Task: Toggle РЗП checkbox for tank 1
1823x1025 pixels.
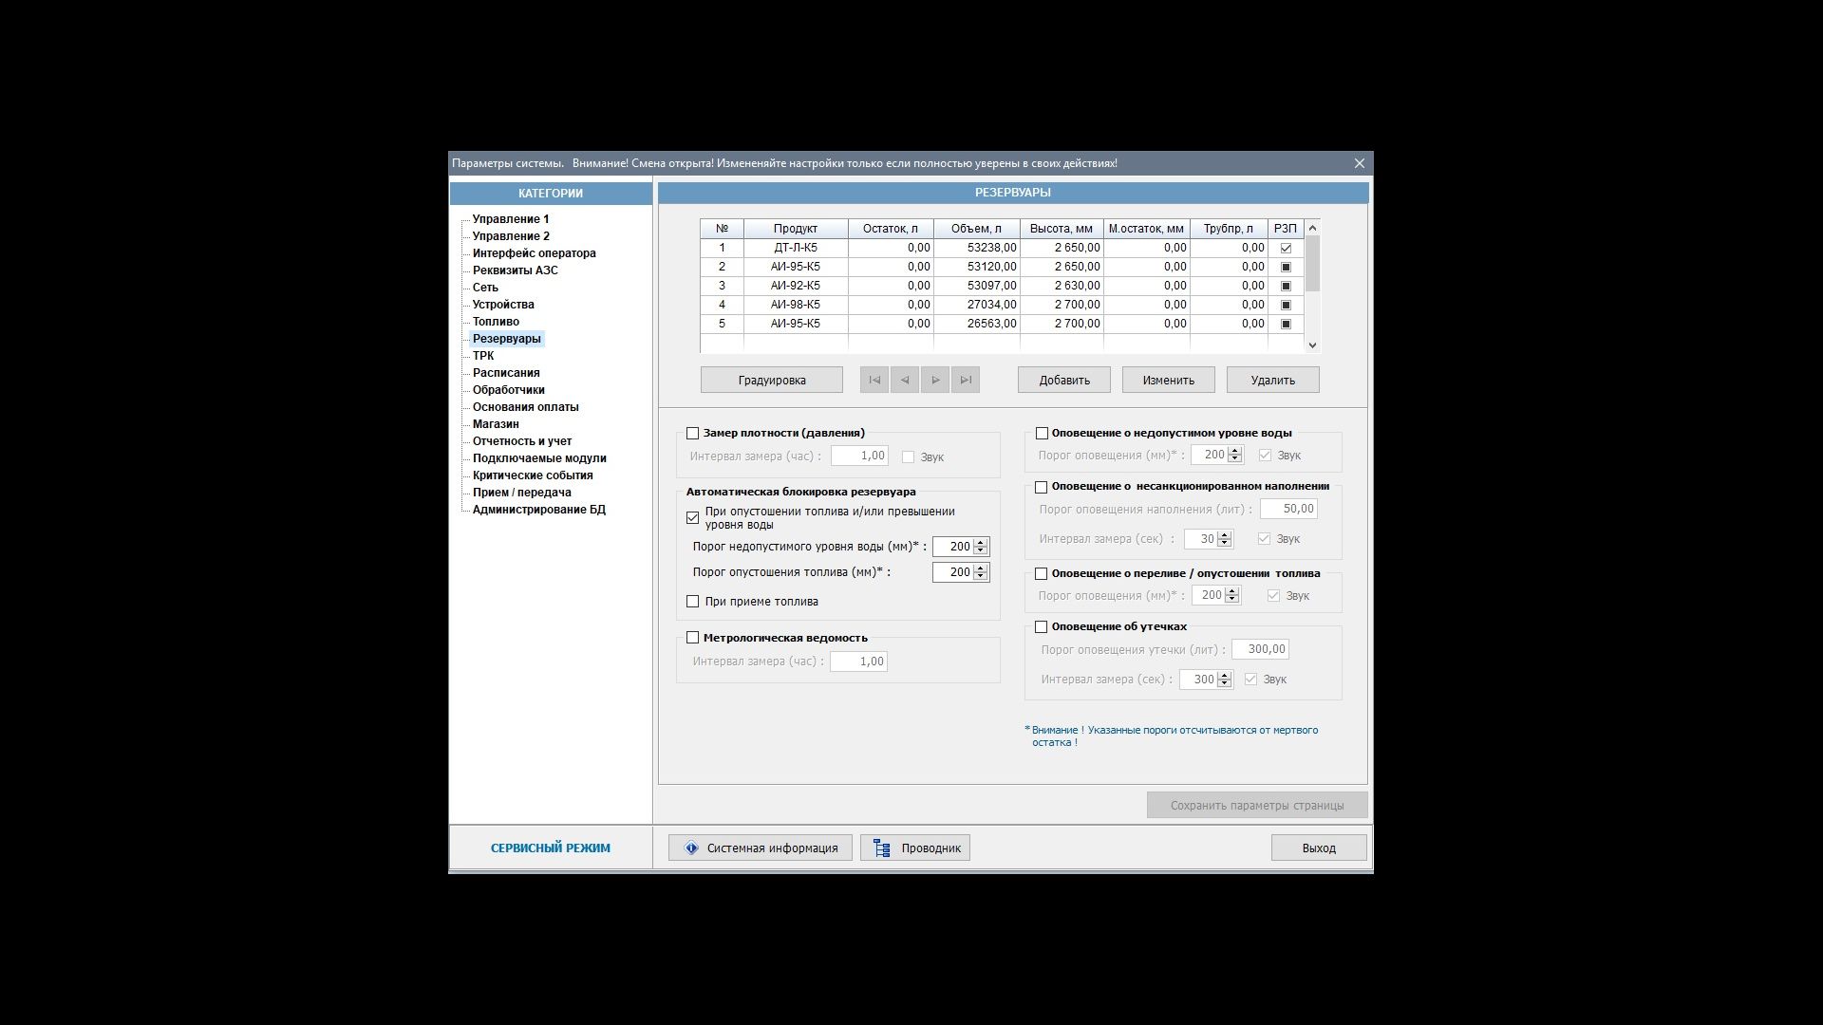Action: pyautogui.click(x=1286, y=248)
